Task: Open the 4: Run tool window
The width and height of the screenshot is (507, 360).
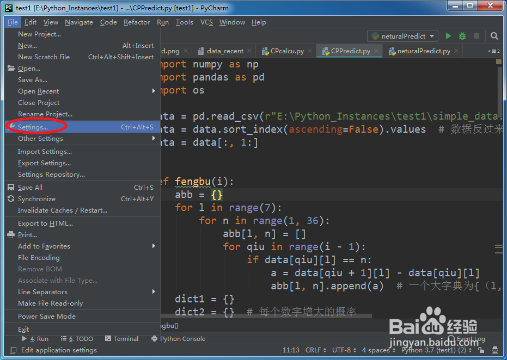Action: click(x=35, y=339)
